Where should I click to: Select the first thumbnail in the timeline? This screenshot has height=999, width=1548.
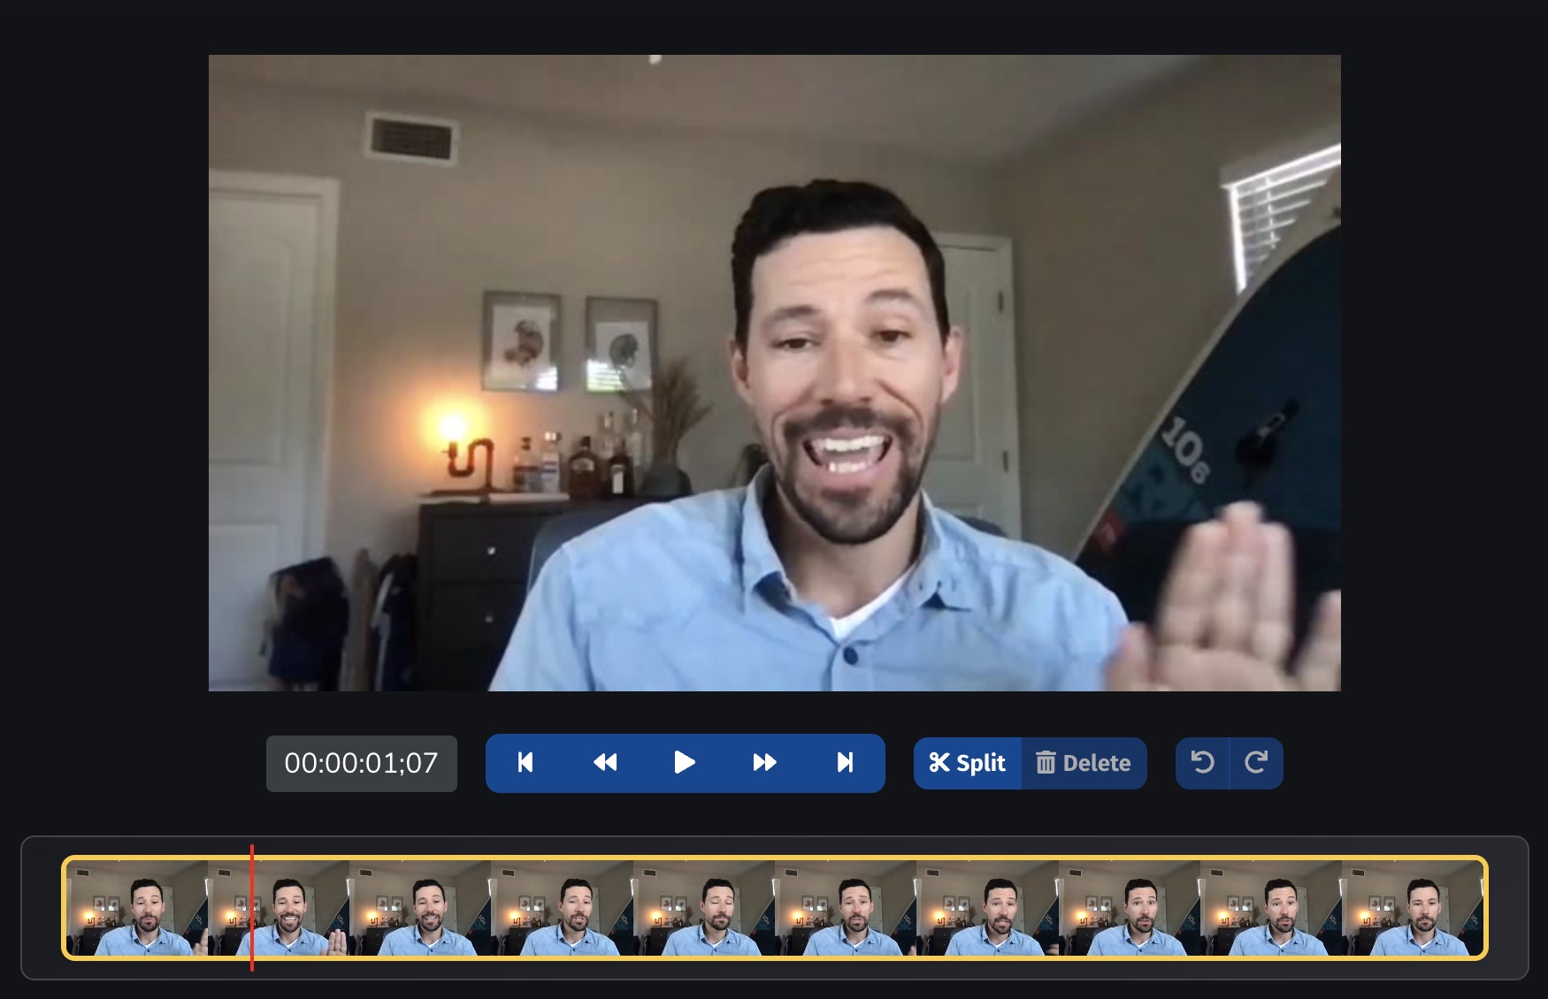(x=137, y=907)
